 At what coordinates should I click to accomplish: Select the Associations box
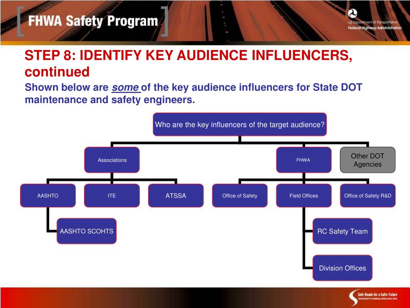(112, 160)
